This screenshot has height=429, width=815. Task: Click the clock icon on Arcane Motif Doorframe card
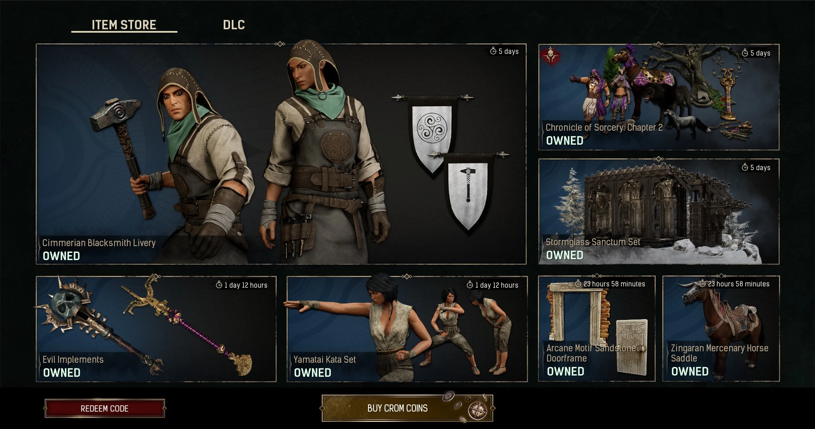(578, 283)
